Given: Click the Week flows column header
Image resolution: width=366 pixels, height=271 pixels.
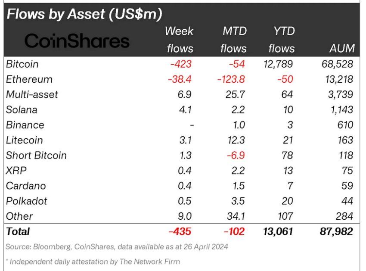Looking at the screenshot, I should click(x=179, y=40).
